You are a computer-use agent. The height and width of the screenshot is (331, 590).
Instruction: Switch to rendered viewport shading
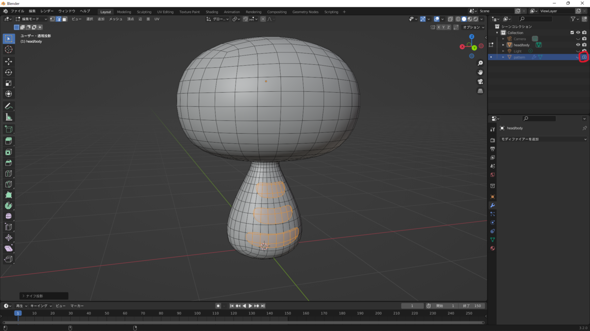[475, 19]
